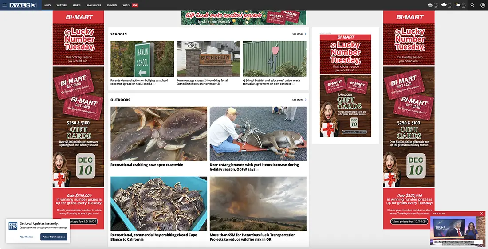The image size is (488, 249).
Task: Open the WATCH LIVE menu item
Action: click(x=130, y=5)
